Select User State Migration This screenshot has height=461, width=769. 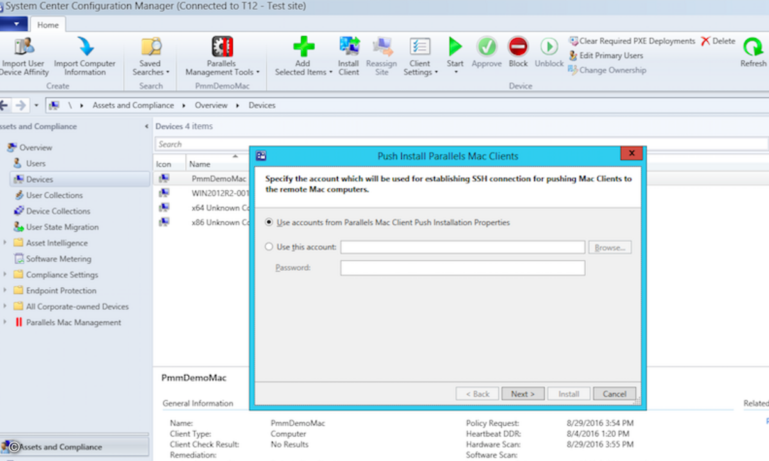click(62, 227)
